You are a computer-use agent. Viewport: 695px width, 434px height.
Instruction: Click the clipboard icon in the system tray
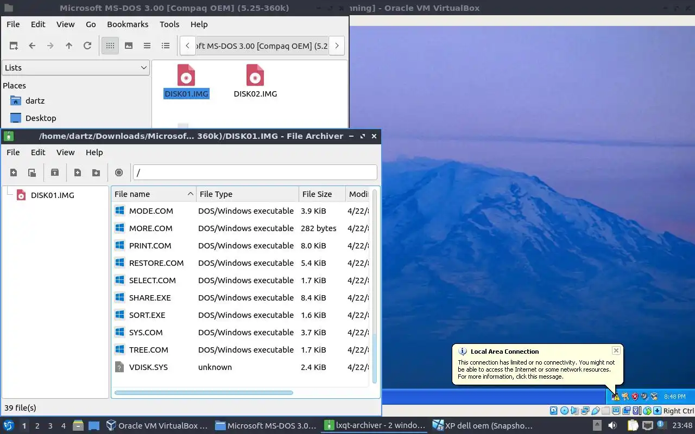[633, 426]
